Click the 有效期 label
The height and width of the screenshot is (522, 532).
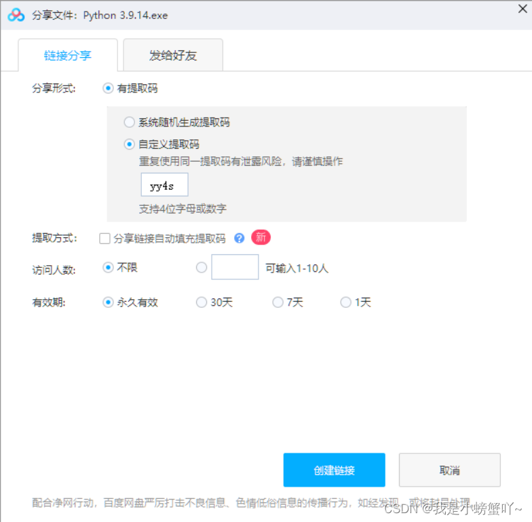49,302
